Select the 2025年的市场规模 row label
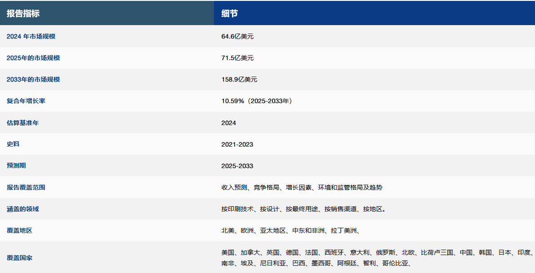535x273 pixels. click(33, 58)
